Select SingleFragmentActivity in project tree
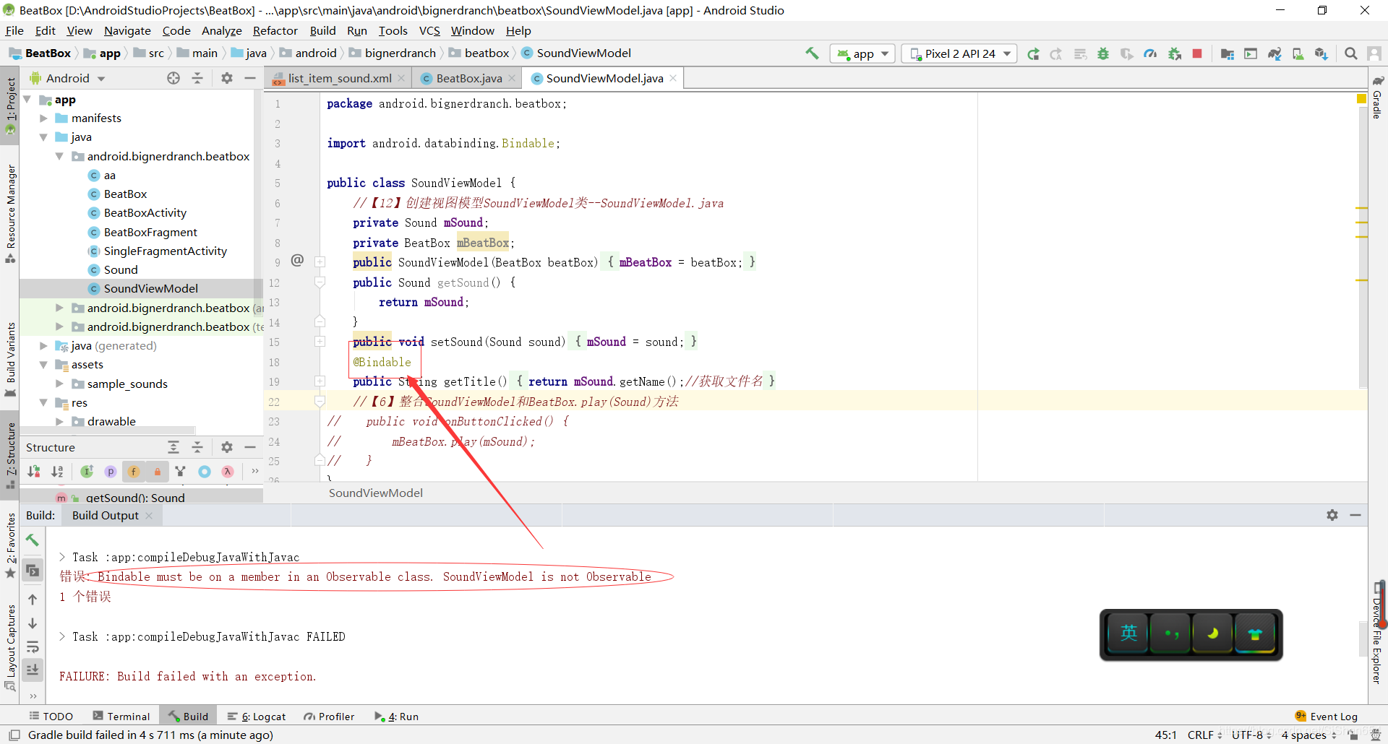The height and width of the screenshot is (744, 1388). click(x=165, y=251)
